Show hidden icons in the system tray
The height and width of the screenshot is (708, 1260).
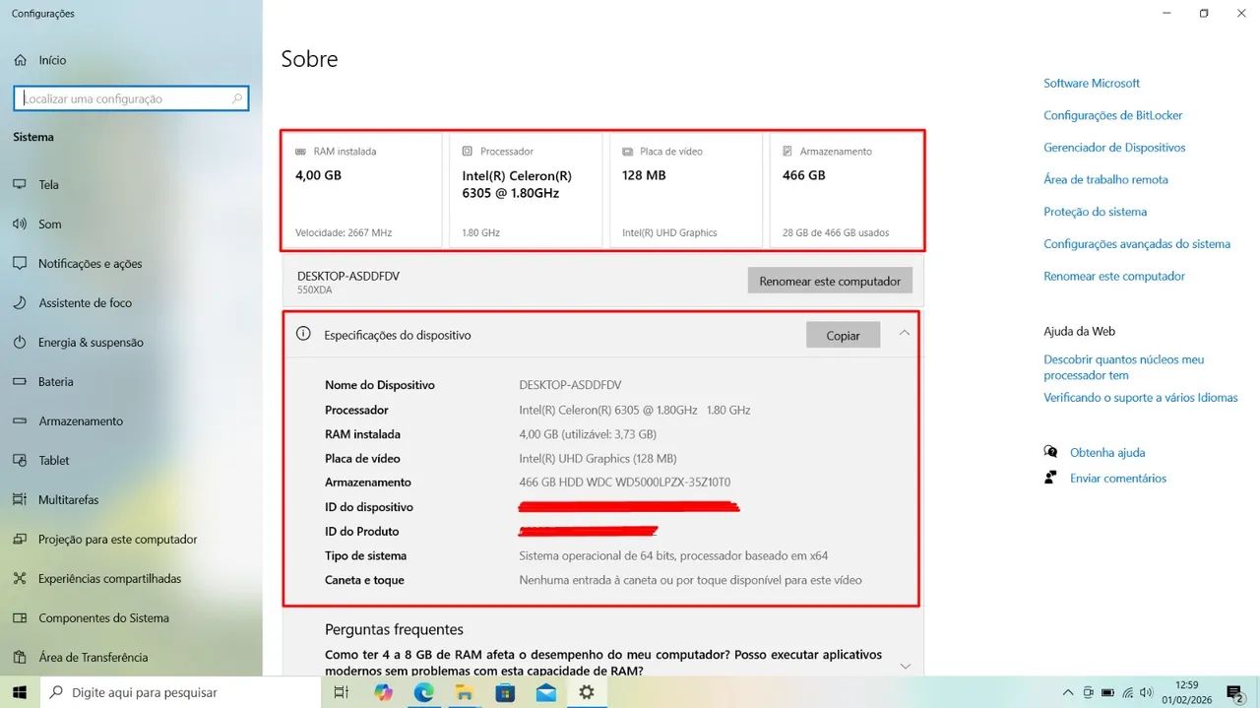1068,692
